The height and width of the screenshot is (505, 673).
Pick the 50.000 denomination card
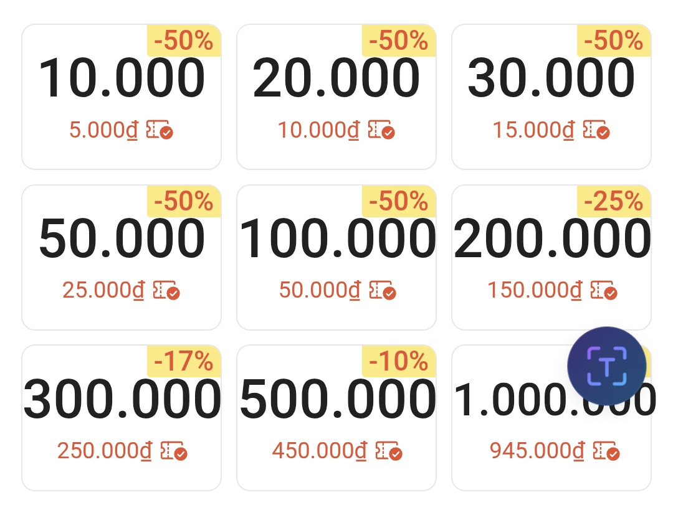122,257
